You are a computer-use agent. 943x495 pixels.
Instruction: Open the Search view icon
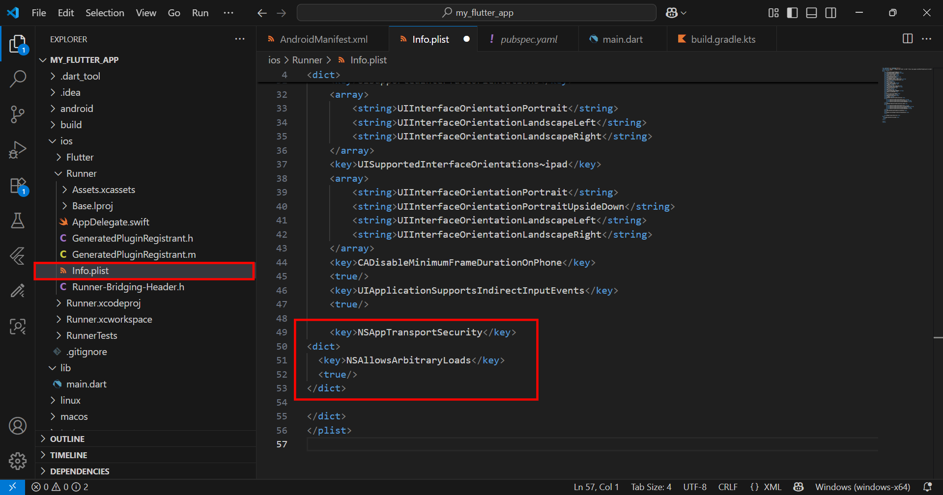pos(18,79)
